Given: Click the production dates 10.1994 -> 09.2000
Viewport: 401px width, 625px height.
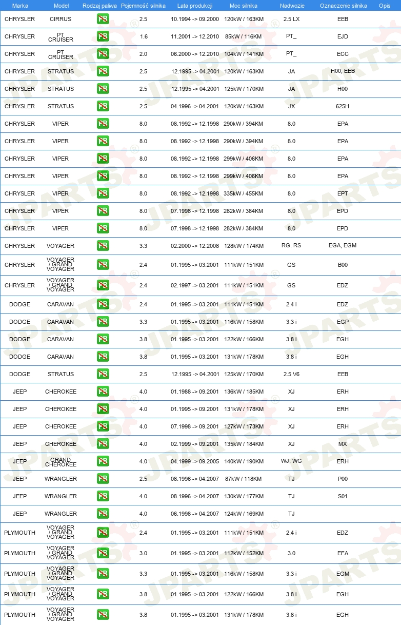Looking at the screenshot, I should 195,19.
